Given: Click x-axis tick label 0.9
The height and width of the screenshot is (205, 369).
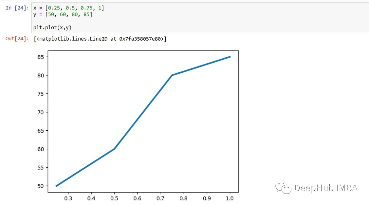Looking at the screenshot, I should pyautogui.click(x=207, y=199).
